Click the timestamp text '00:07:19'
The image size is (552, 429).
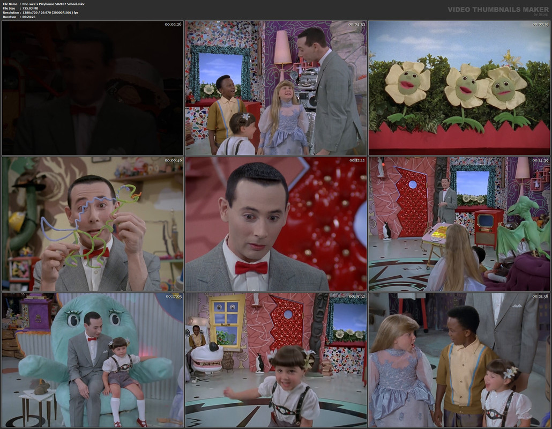click(540, 24)
